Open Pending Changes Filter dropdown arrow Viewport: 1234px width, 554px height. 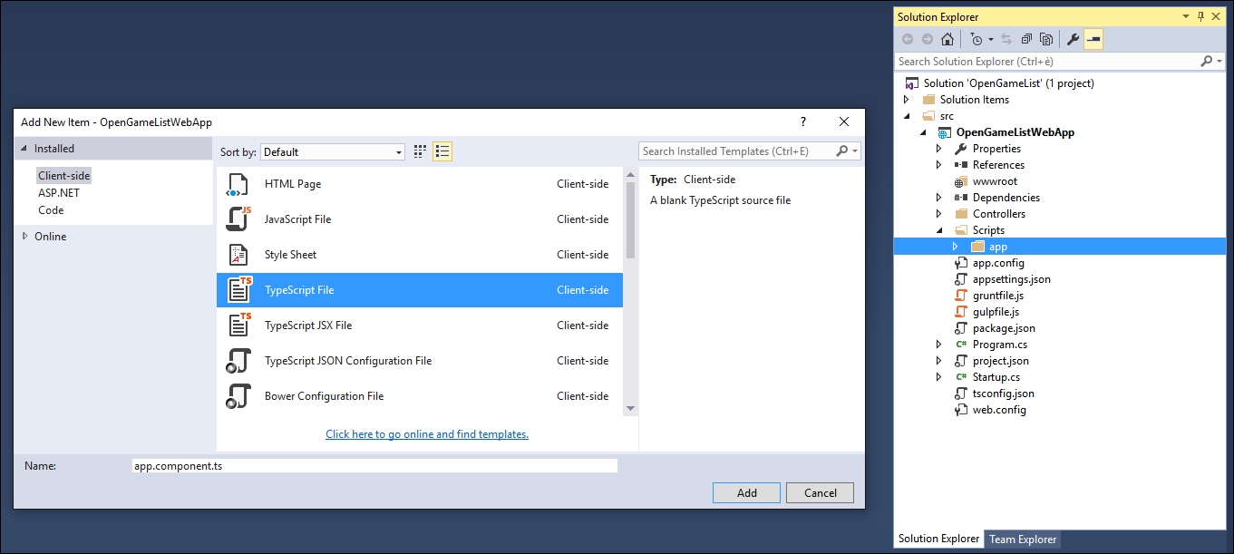(991, 39)
